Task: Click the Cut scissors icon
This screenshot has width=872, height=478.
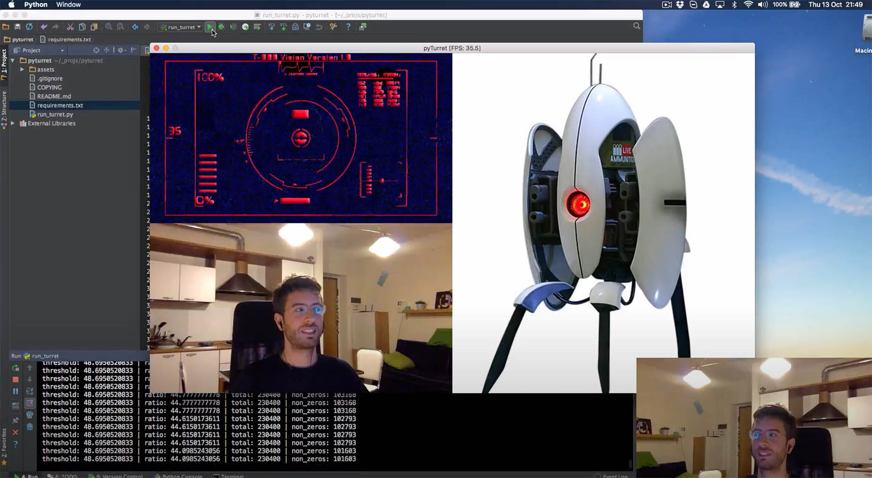Action: pyautogui.click(x=70, y=27)
